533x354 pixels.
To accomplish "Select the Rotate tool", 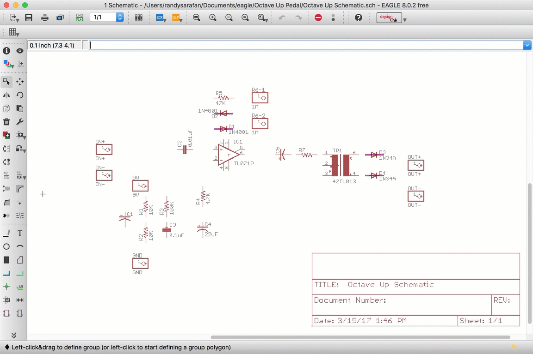I will pyautogui.click(x=20, y=95).
